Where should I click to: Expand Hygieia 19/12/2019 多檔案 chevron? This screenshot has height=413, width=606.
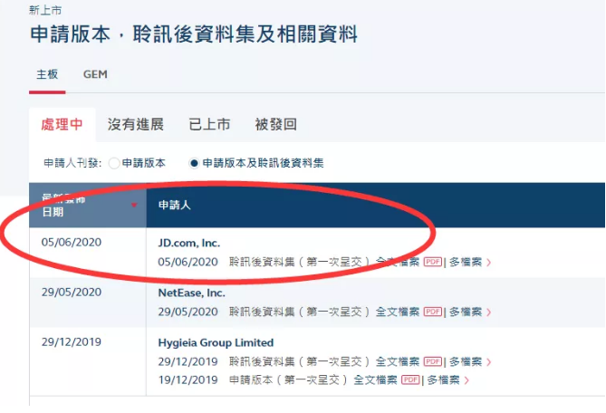click(467, 380)
